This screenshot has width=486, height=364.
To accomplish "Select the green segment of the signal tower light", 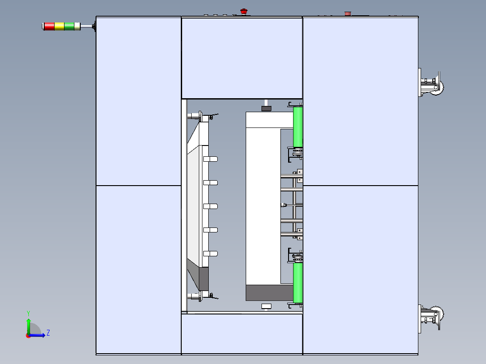I will 69,26.
